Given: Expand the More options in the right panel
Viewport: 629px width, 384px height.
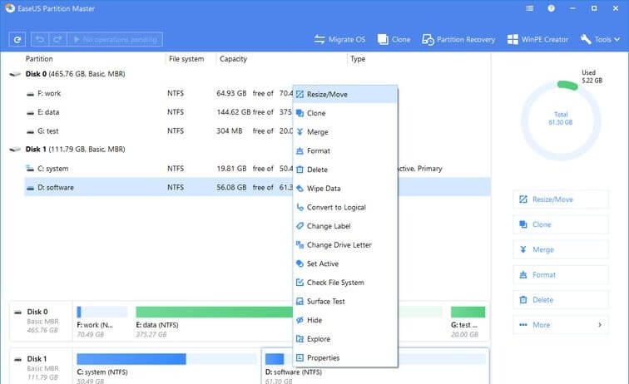Looking at the screenshot, I should pos(561,325).
